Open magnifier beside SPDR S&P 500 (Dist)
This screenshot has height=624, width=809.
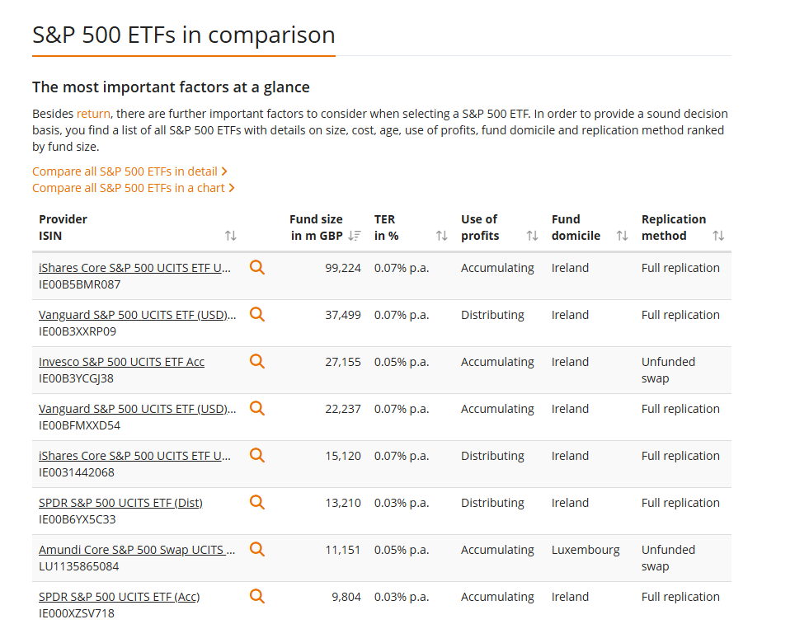point(257,502)
